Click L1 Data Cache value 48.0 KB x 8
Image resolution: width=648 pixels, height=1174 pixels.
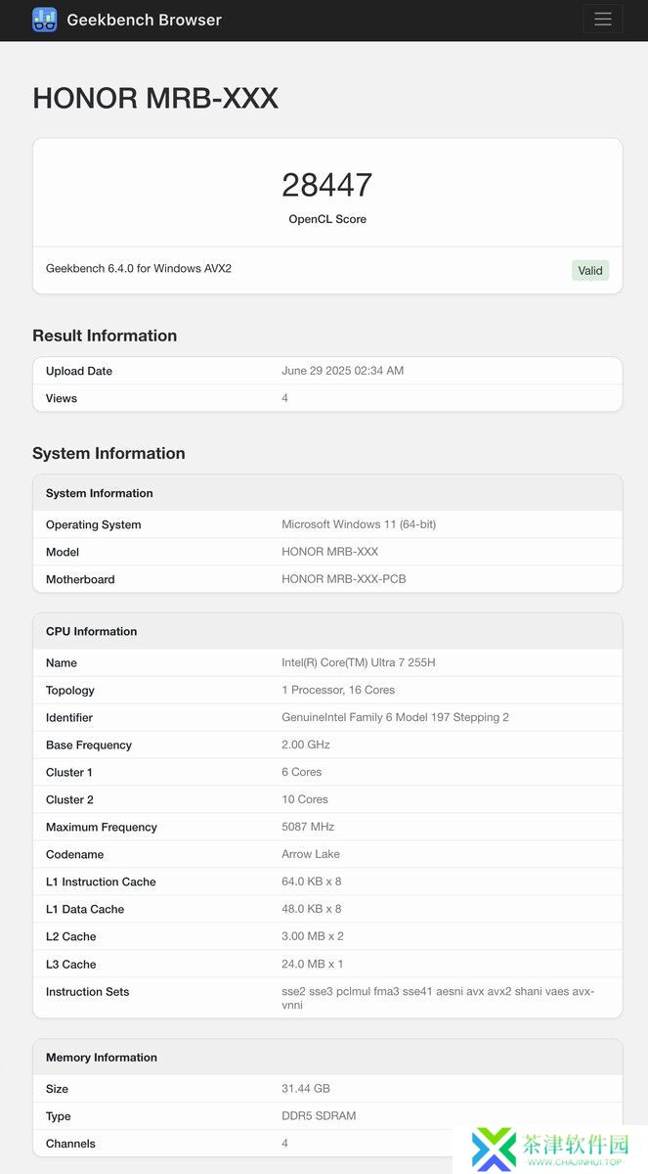pos(312,909)
